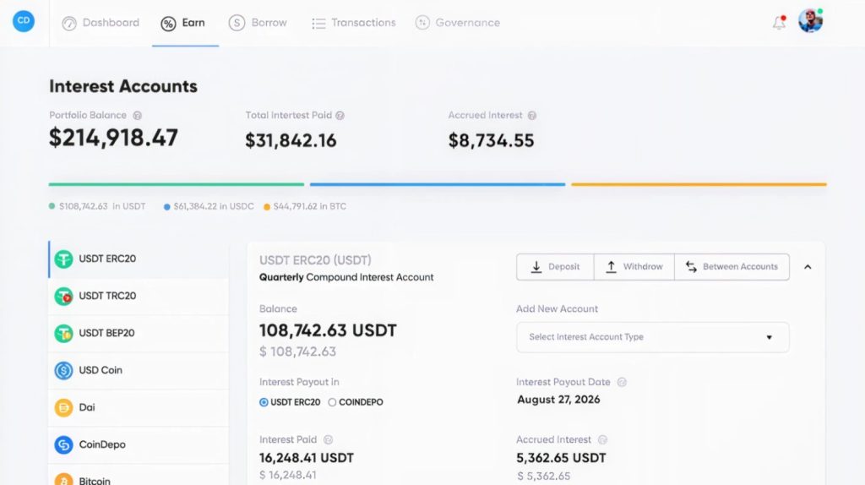Viewport: 865px width, 485px height.
Task: Switch to the Dashboard tab
Action: click(101, 23)
